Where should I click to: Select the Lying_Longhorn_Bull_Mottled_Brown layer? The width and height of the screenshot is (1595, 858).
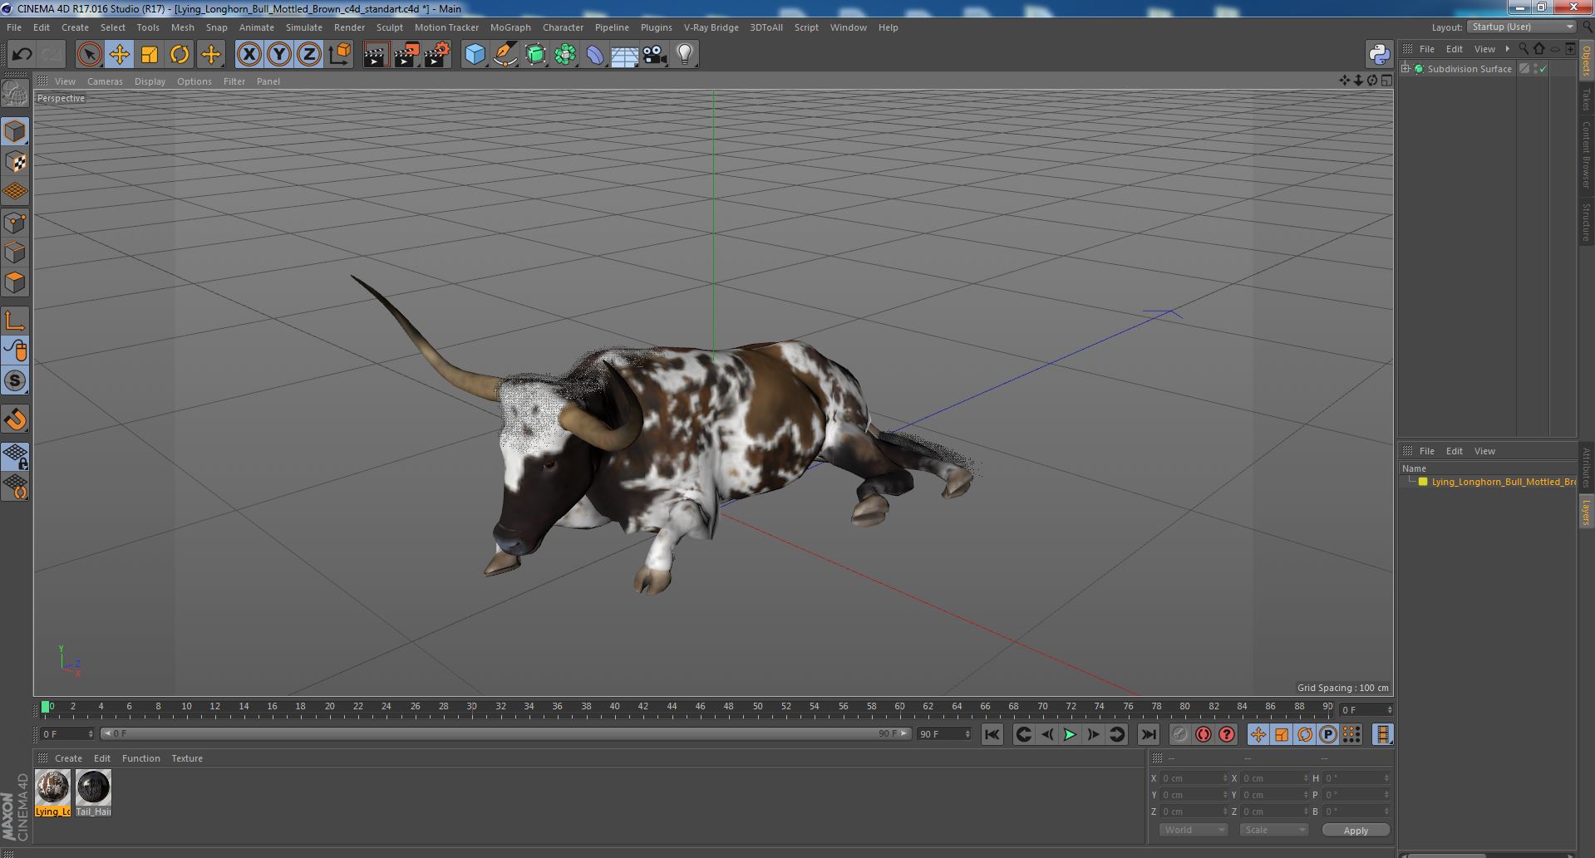point(1503,482)
